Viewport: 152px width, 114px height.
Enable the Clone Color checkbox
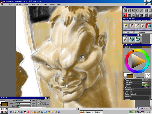tap(135, 77)
